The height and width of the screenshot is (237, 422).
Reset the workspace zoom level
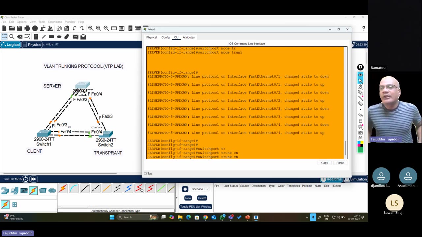point(98,28)
